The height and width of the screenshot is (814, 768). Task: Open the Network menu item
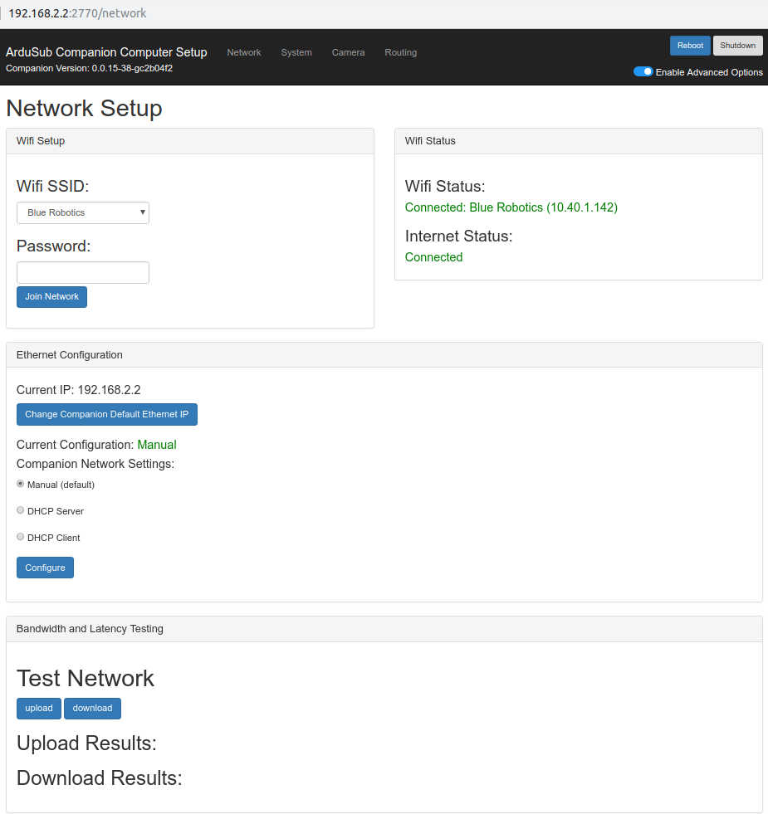(x=244, y=52)
